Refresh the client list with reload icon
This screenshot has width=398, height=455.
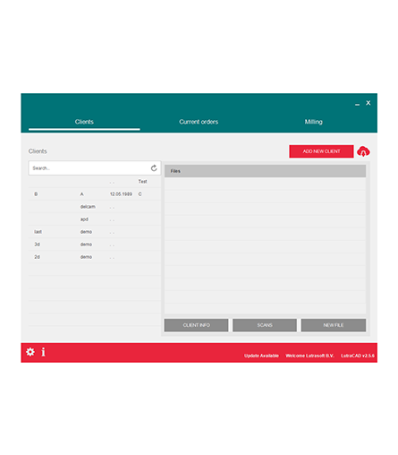154,168
